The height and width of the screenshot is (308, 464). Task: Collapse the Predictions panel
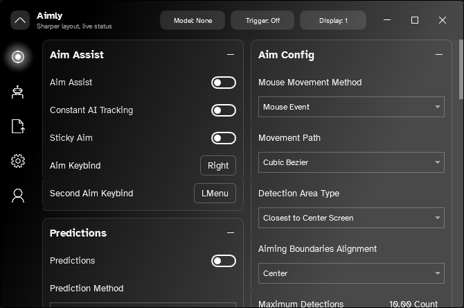(x=231, y=232)
